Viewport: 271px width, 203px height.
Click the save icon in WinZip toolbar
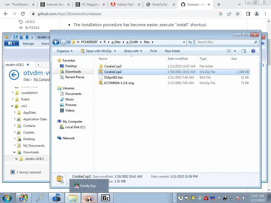pos(16,37)
